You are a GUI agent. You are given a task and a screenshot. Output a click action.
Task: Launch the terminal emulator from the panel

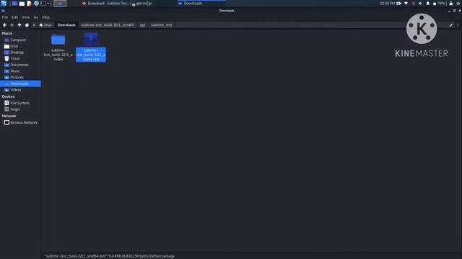(43, 4)
